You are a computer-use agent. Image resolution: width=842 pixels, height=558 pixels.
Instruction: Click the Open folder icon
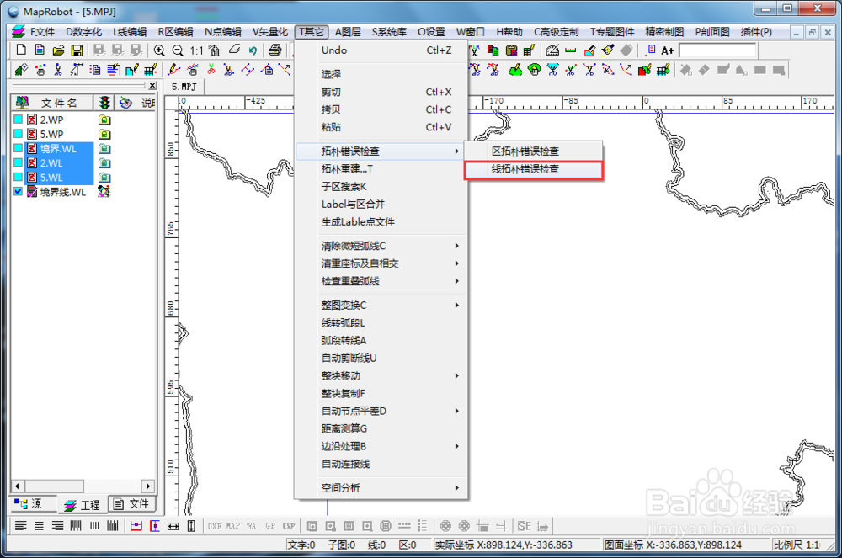click(x=59, y=50)
